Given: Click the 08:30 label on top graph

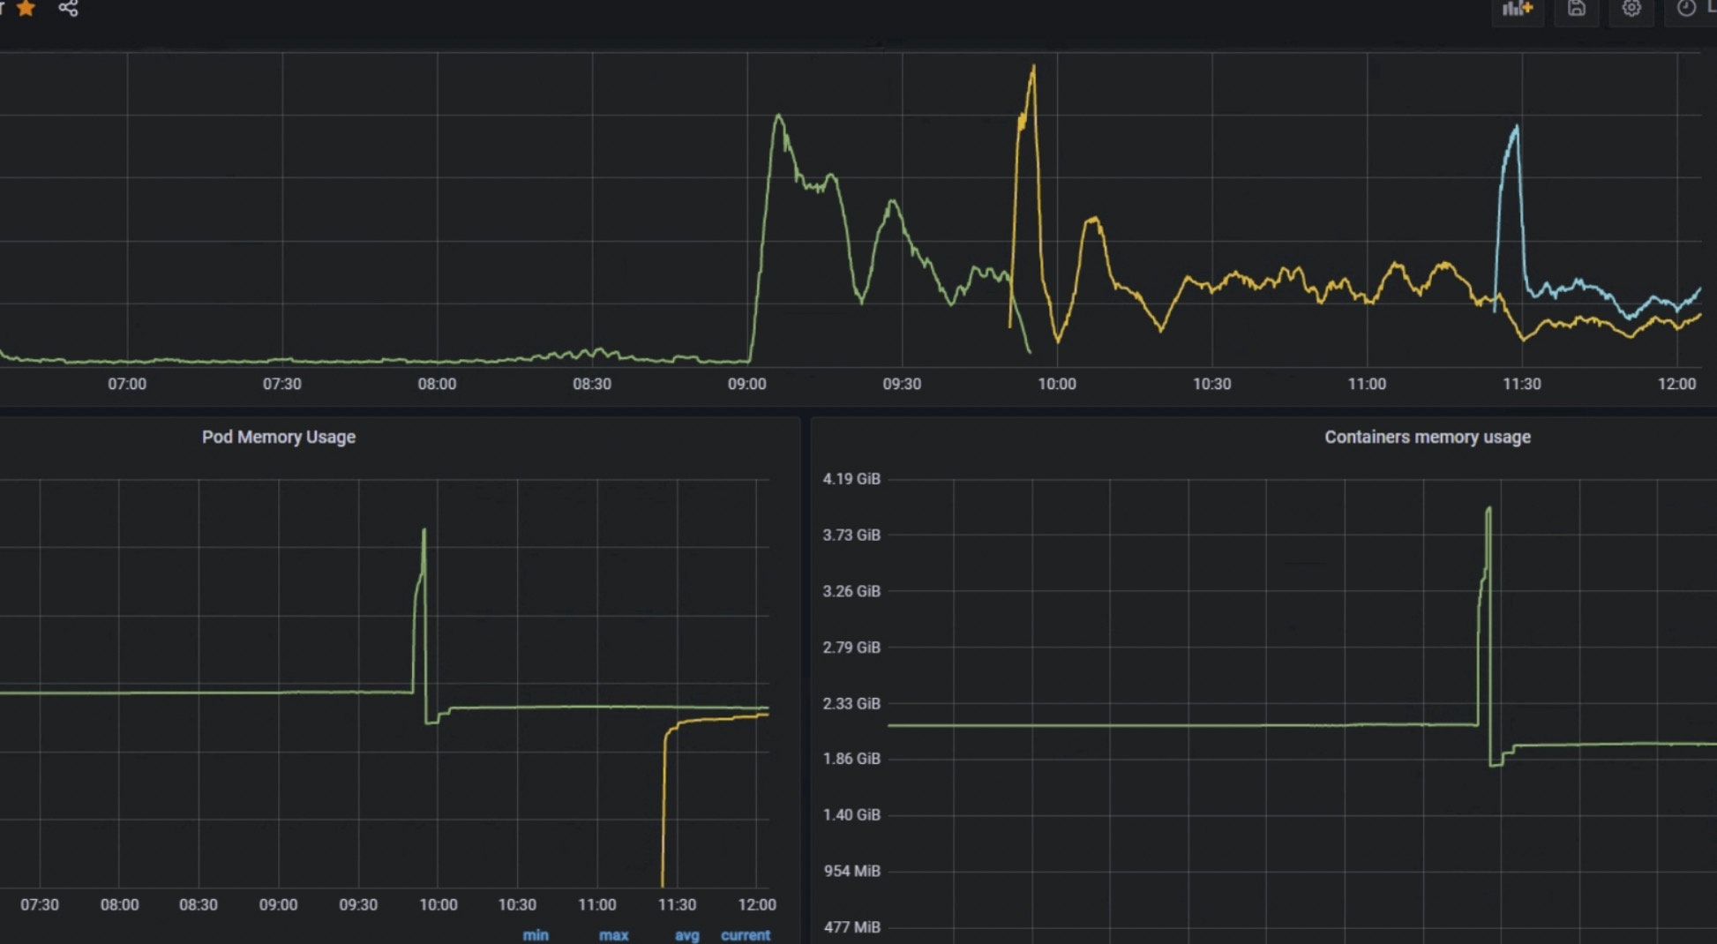Looking at the screenshot, I should click(x=592, y=384).
